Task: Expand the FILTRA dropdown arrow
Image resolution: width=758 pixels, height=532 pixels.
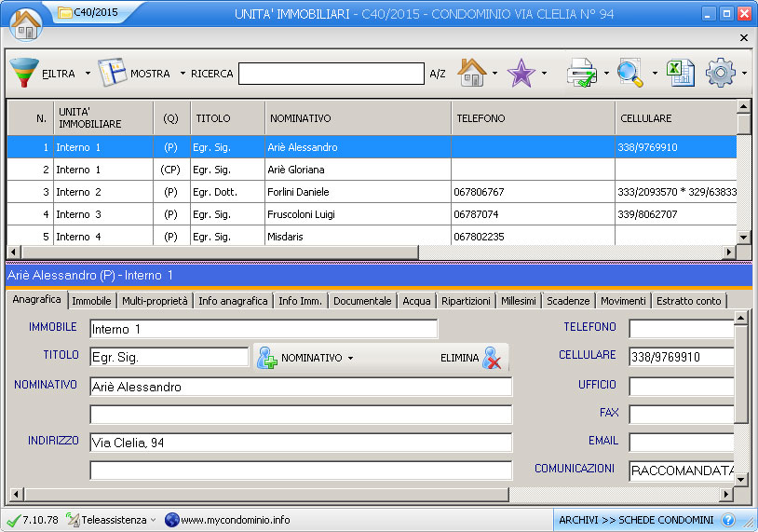Action: pos(88,74)
